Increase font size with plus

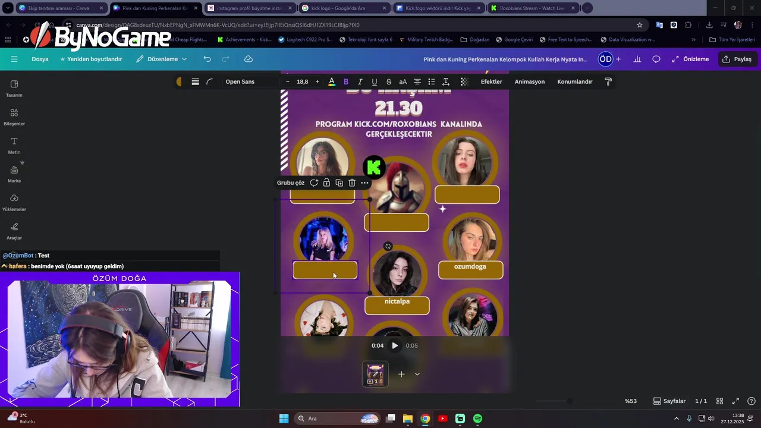click(x=317, y=81)
